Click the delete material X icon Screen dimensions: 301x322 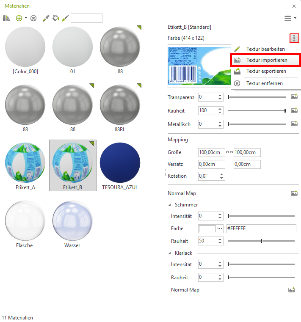click(33, 18)
